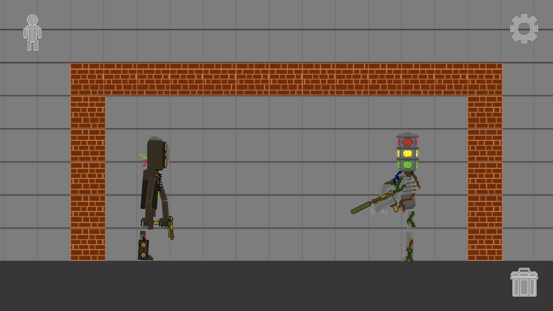Click the skeleton character's vine-covered leg
This screenshot has height=311, width=553.
410,236
